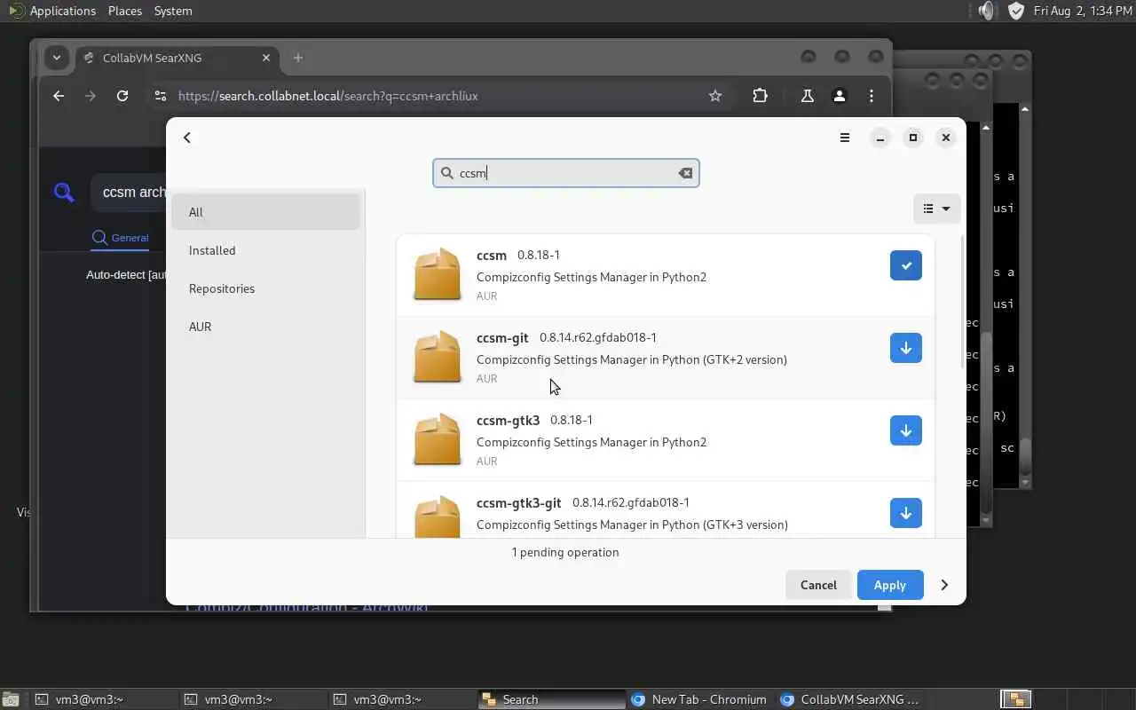
Task: Bookmark this page with the star
Action: [x=715, y=96]
